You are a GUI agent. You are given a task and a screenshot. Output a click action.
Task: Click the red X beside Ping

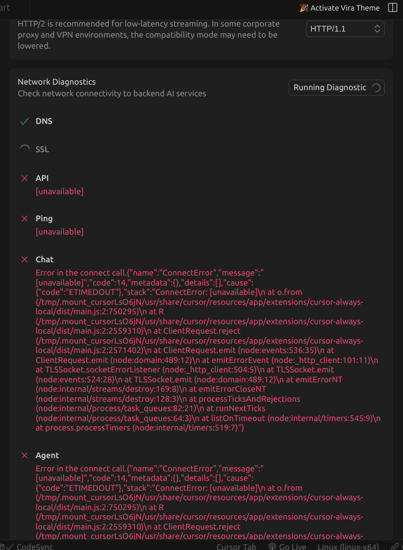pyautogui.click(x=24, y=219)
